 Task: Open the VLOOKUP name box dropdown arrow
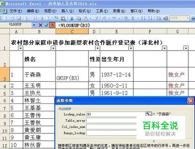click(x=34, y=25)
